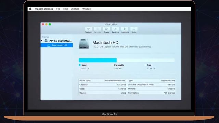219x123 pixels.
Task: Click the Capacity 120.01 GB value
Action: pyautogui.click(x=121, y=85)
